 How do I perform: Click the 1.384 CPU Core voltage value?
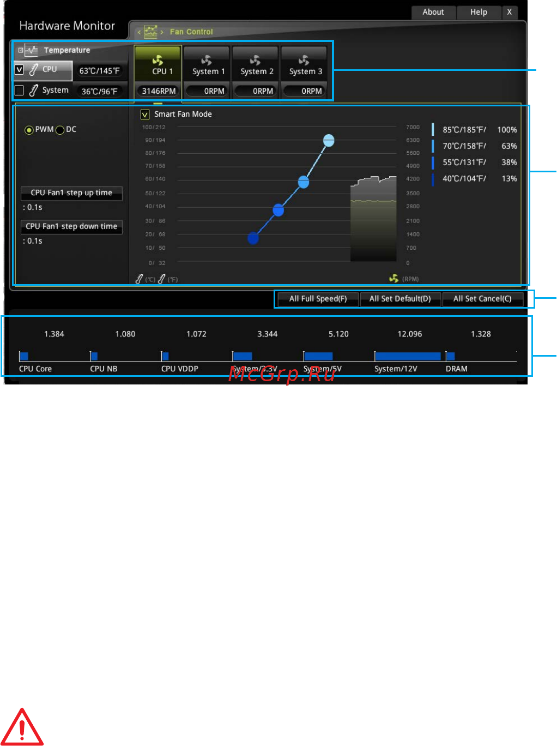coord(54,334)
